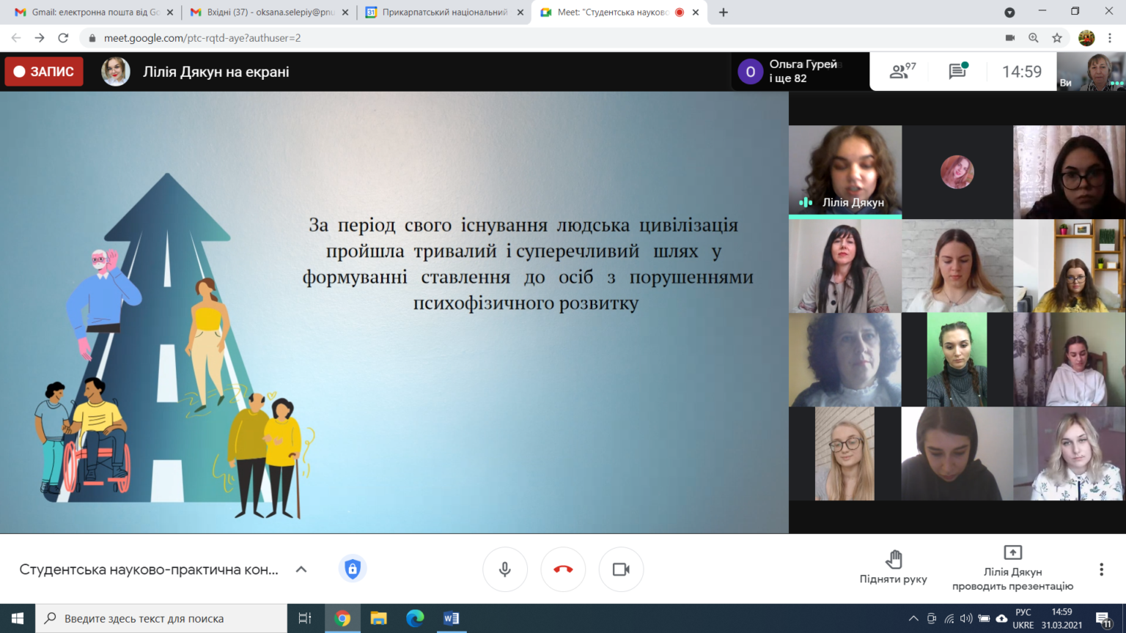Click the ЗАПИС recording indicator
Viewport: 1126px width, 633px height.
44,72
